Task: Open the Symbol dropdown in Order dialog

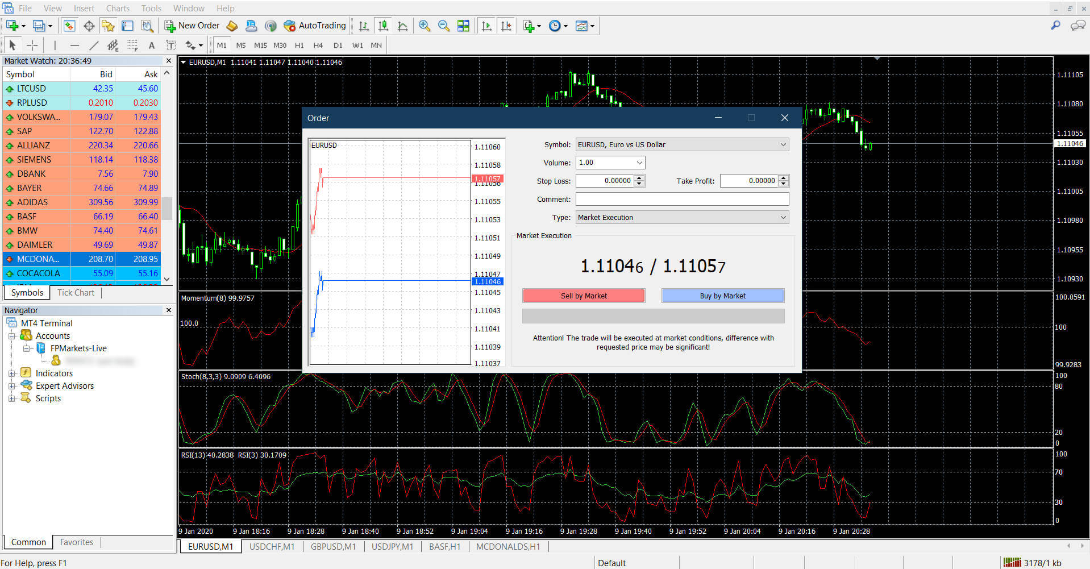Action: coord(682,144)
